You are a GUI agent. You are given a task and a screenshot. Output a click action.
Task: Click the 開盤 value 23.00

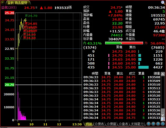[x=160, y=27]
